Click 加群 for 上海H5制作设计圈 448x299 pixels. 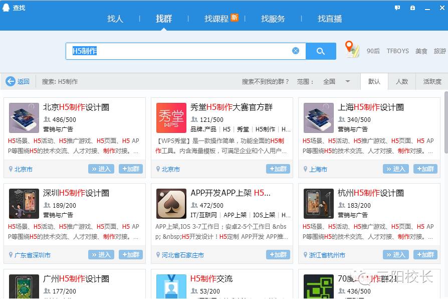425,169
